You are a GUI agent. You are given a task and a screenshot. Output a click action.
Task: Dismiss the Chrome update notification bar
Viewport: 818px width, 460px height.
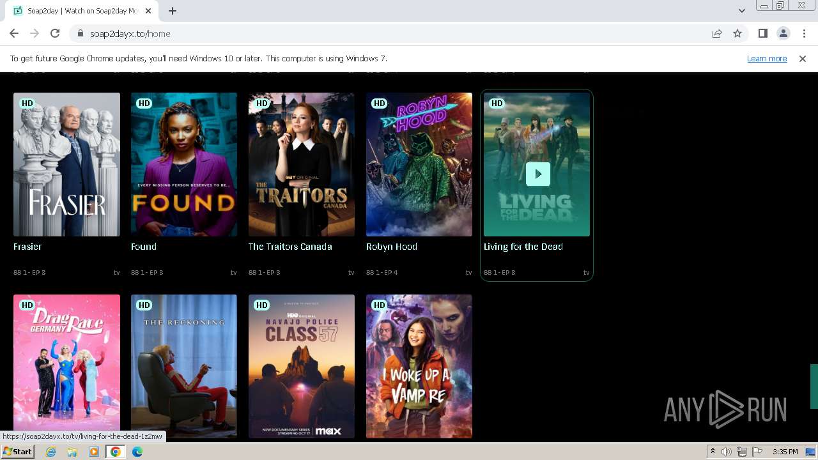pyautogui.click(x=803, y=58)
